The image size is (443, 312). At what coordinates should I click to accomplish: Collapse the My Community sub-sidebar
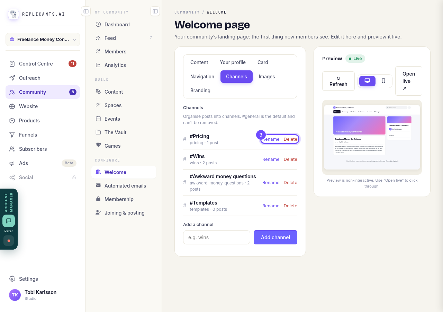pyautogui.click(x=155, y=11)
